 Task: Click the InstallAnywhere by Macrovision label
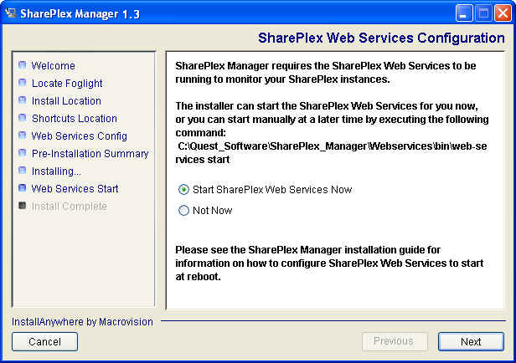[x=82, y=322]
